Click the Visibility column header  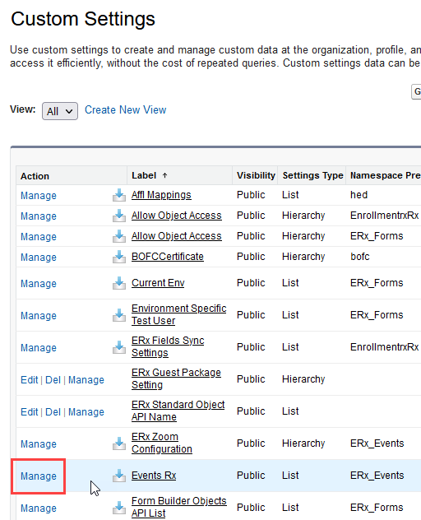[256, 175]
